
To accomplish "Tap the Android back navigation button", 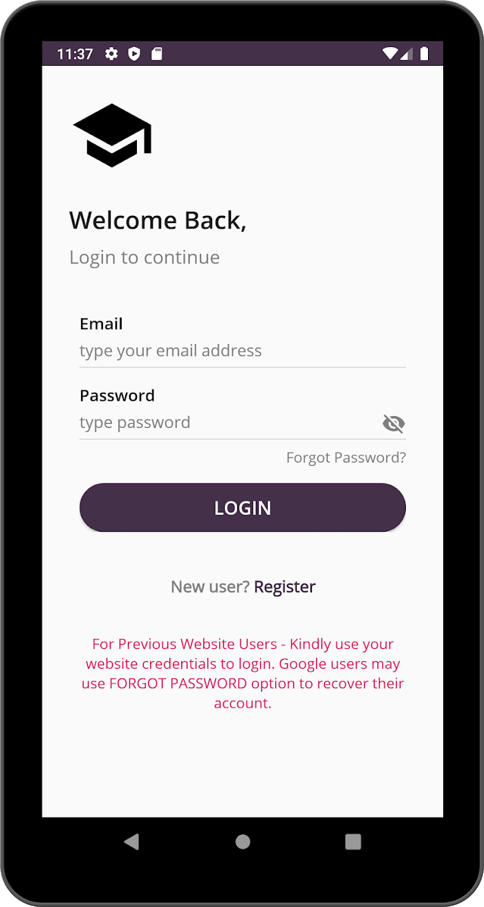I will [x=131, y=841].
